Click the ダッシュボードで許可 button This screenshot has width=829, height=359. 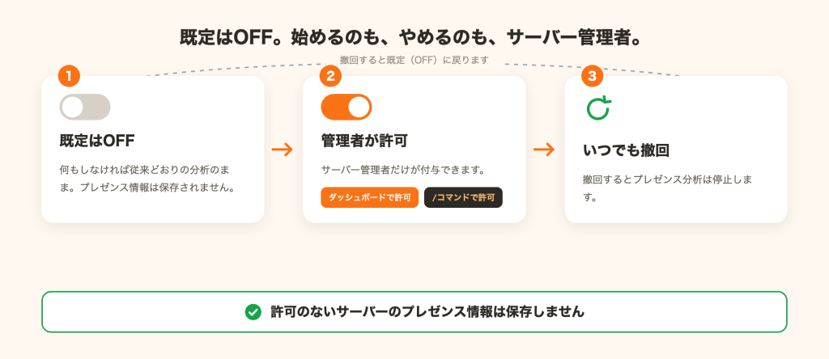[x=369, y=197]
